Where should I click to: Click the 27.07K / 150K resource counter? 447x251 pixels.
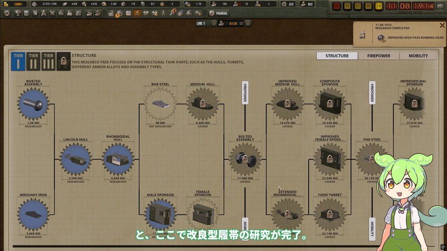pyautogui.click(x=45, y=4)
